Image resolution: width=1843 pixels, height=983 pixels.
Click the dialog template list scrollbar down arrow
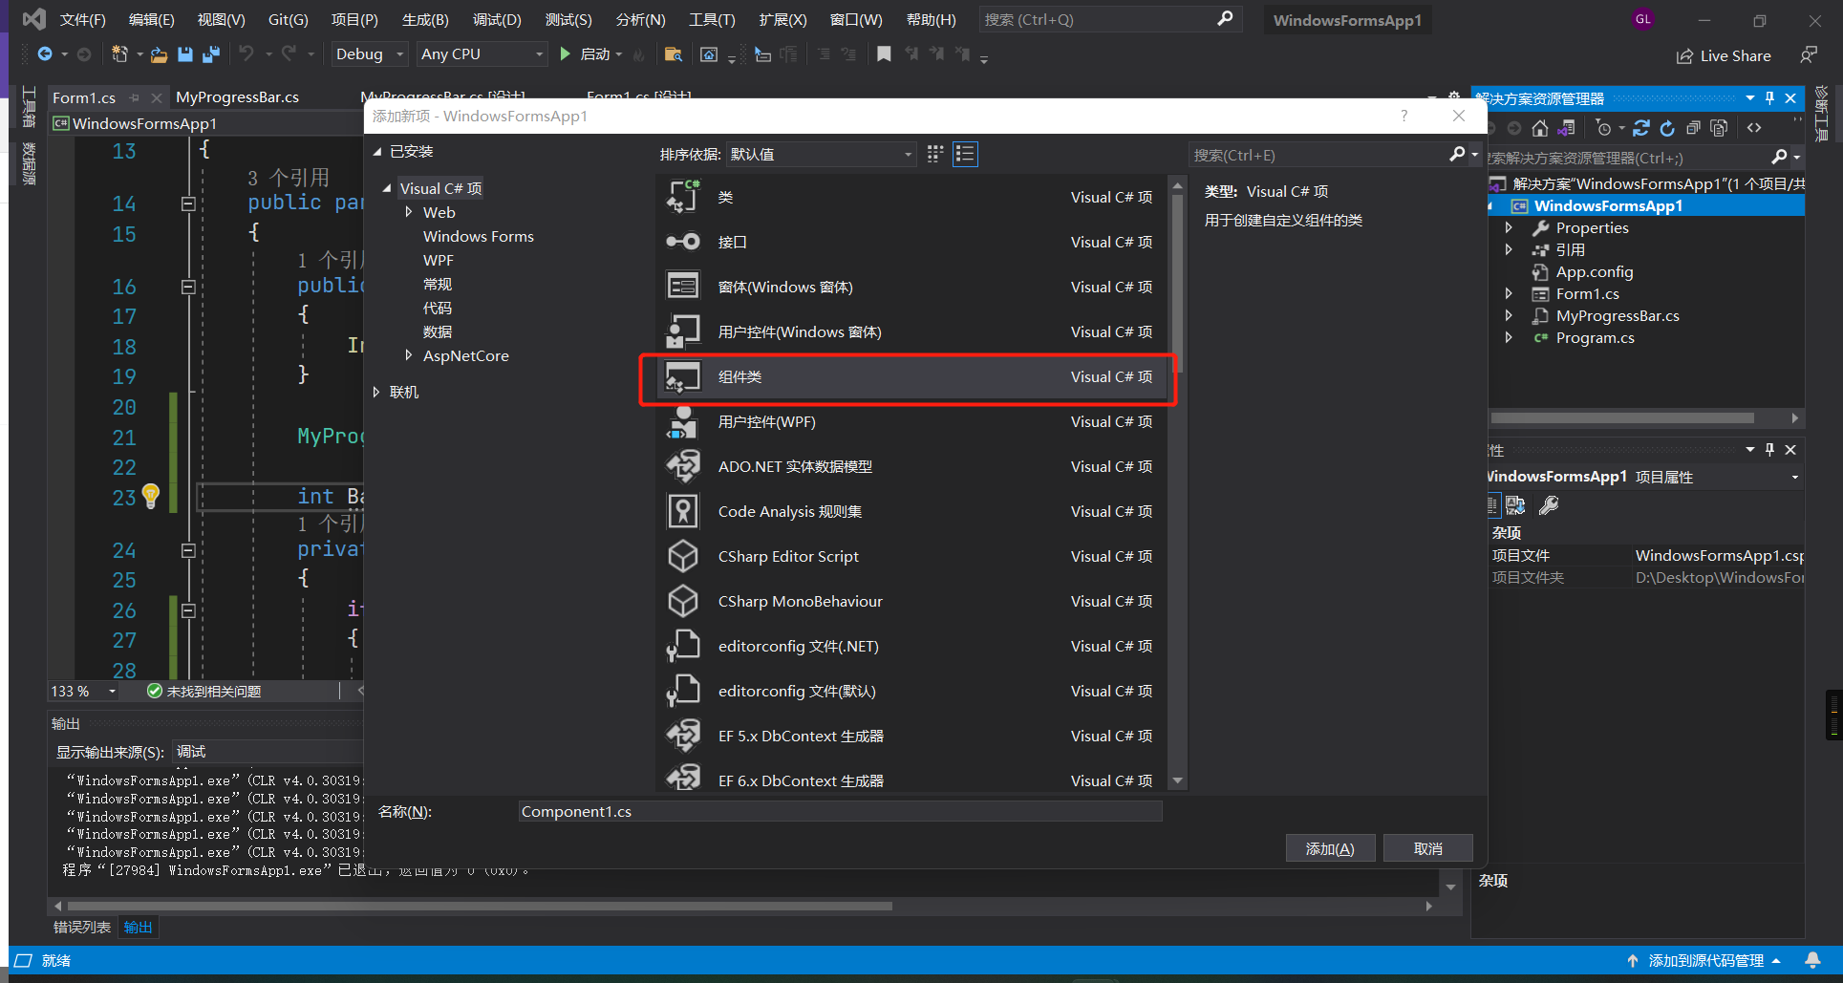coord(1178,780)
